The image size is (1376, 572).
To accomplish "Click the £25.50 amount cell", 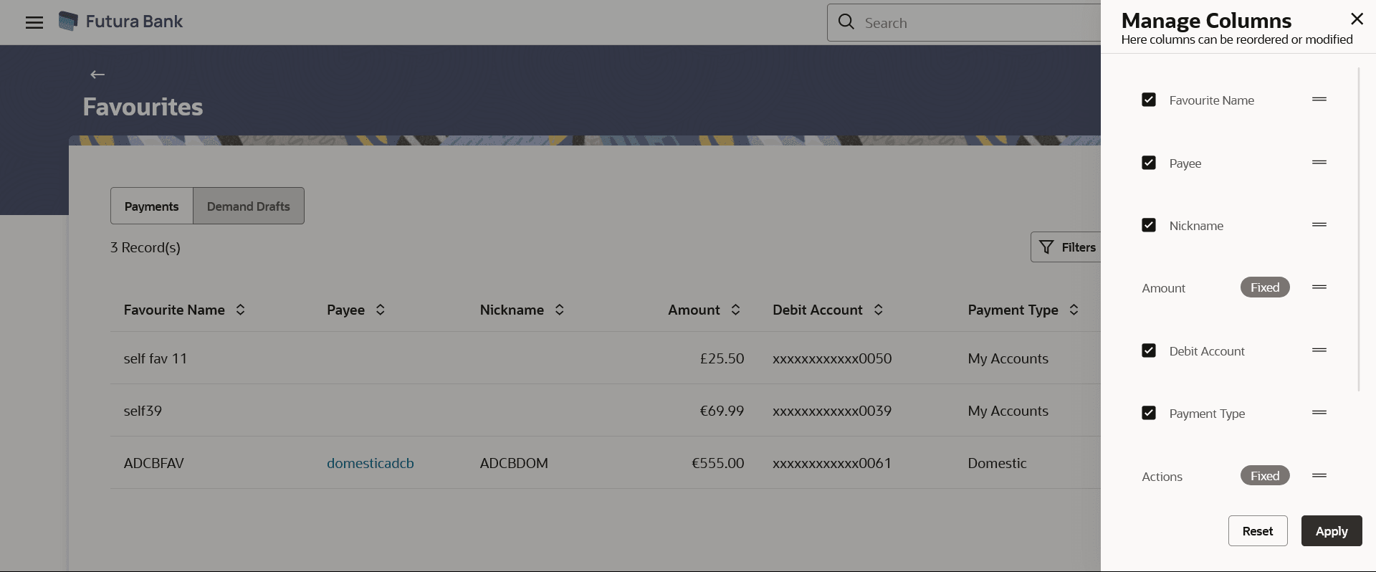I will pos(722,358).
